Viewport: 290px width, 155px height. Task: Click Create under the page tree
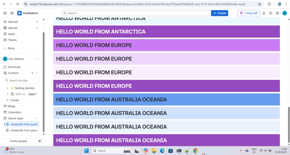15,100
